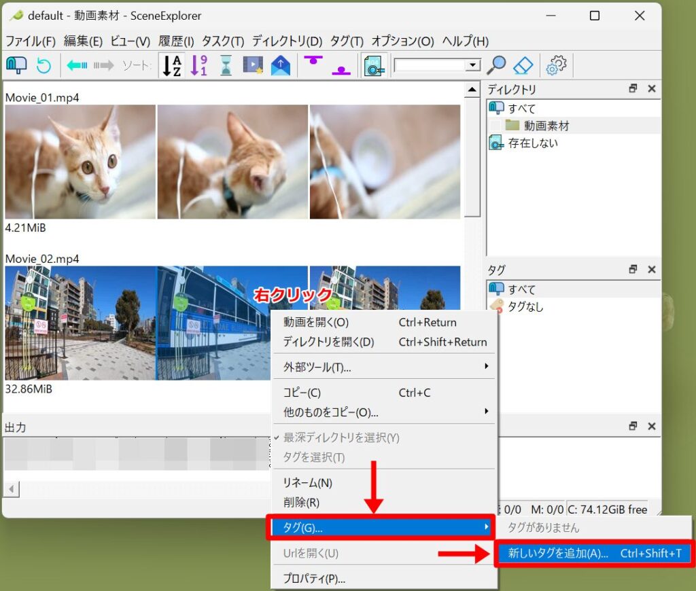Click the hourglass task icon

pos(225,65)
